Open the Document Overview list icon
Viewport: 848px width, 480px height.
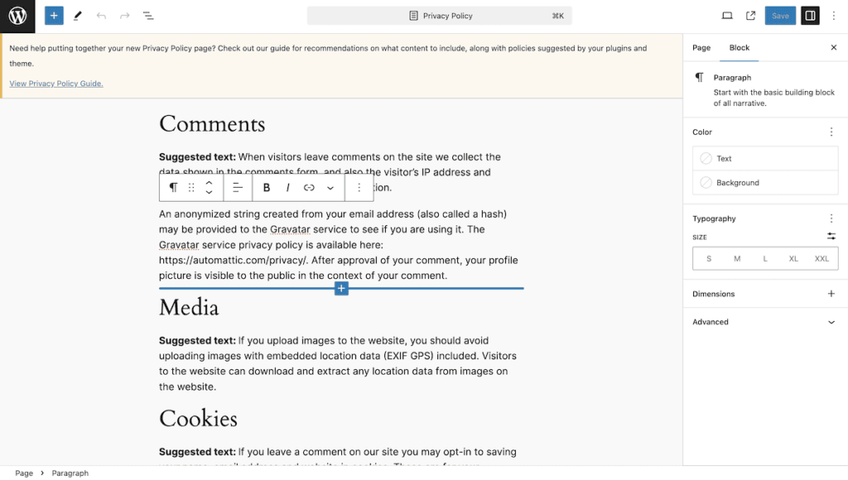148,16
